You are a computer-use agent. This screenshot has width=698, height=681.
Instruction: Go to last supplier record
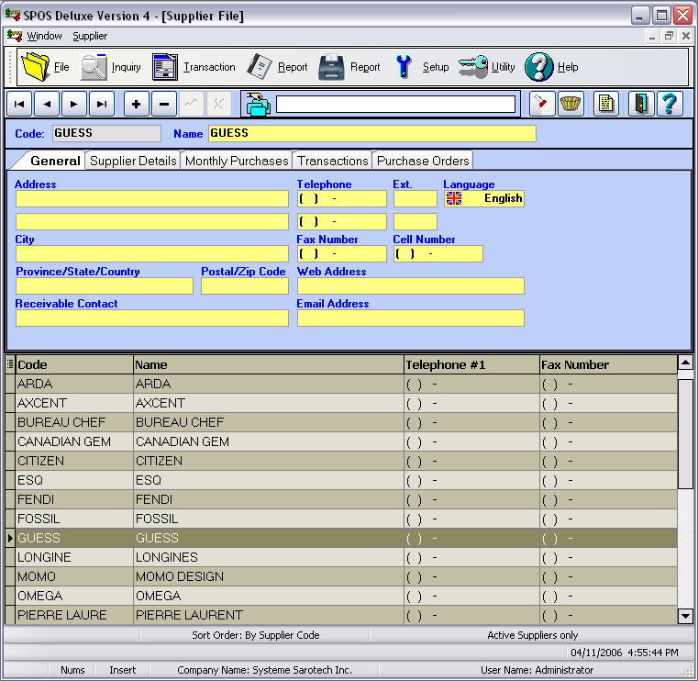[x=102, y=105]
